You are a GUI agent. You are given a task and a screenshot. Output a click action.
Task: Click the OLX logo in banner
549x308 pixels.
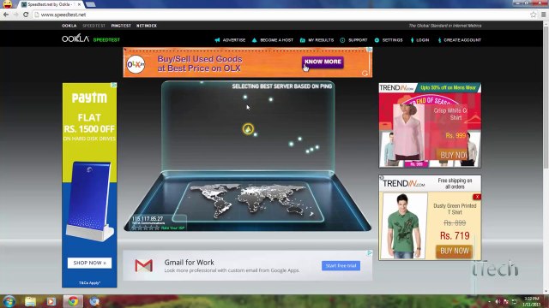(136, 64)
